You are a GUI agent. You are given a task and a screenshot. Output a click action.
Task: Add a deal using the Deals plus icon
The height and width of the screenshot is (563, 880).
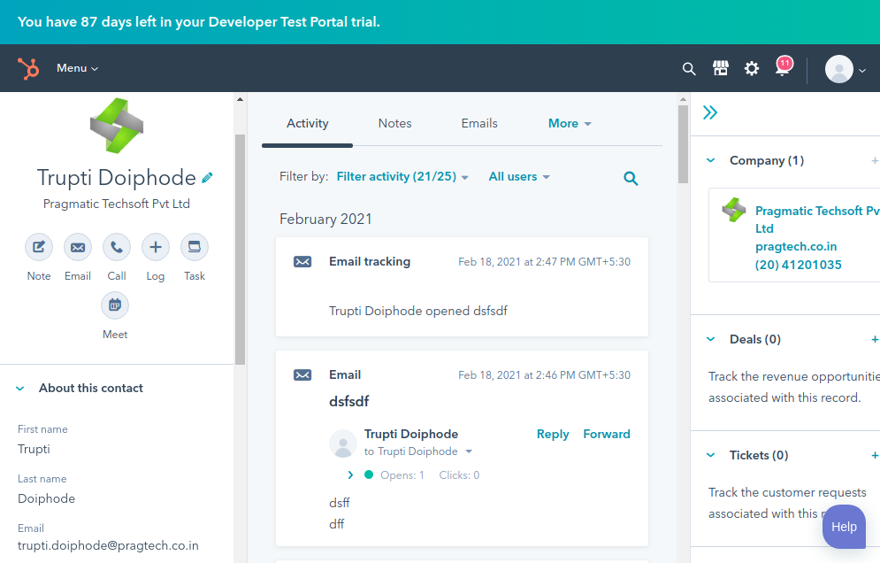875,339
